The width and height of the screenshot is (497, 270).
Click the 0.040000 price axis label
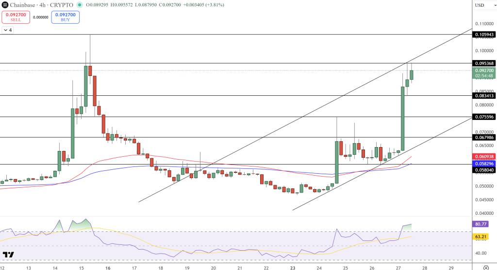(x=484, y=213)
